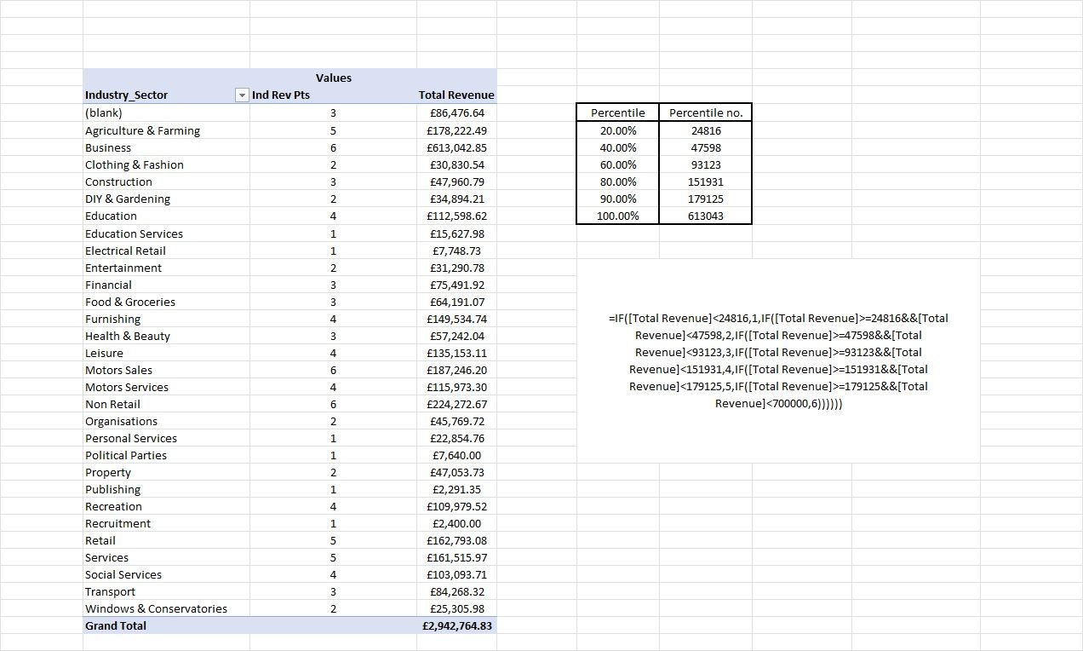Click the 151931 percentile number cell
1083x651 pixels.
706,181
